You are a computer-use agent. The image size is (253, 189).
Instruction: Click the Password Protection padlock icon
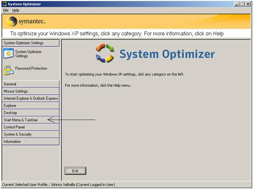(x=8, y=70)
